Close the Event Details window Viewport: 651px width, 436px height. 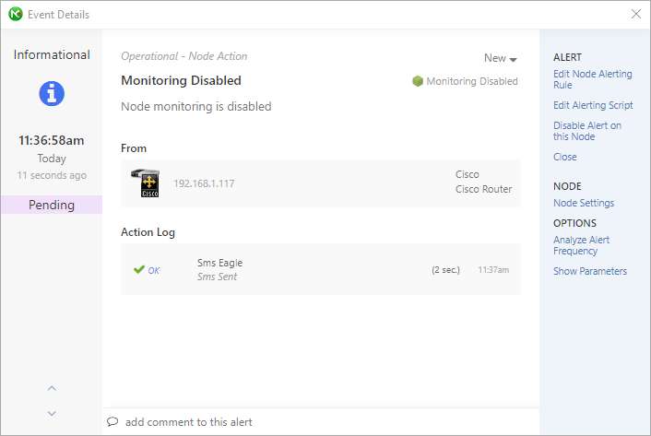coord(635,14)
